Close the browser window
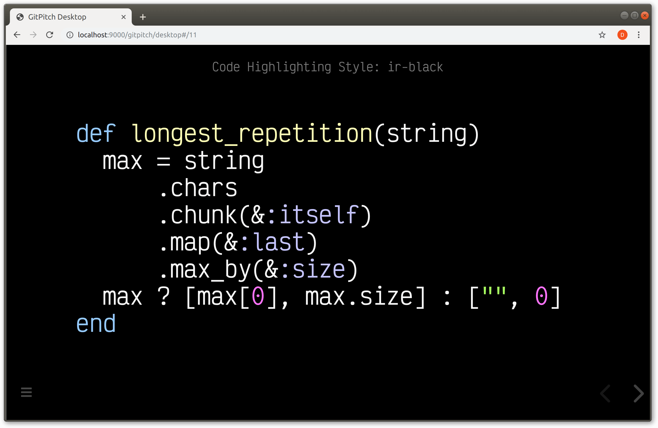This screenshot has height=428, width=658. (x=645, y=15)
